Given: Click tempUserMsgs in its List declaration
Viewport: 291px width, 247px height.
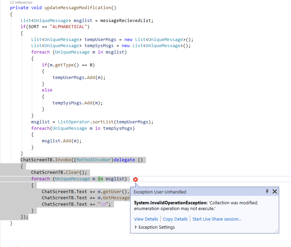Looking at the screenshot, I should pos(100,40).
